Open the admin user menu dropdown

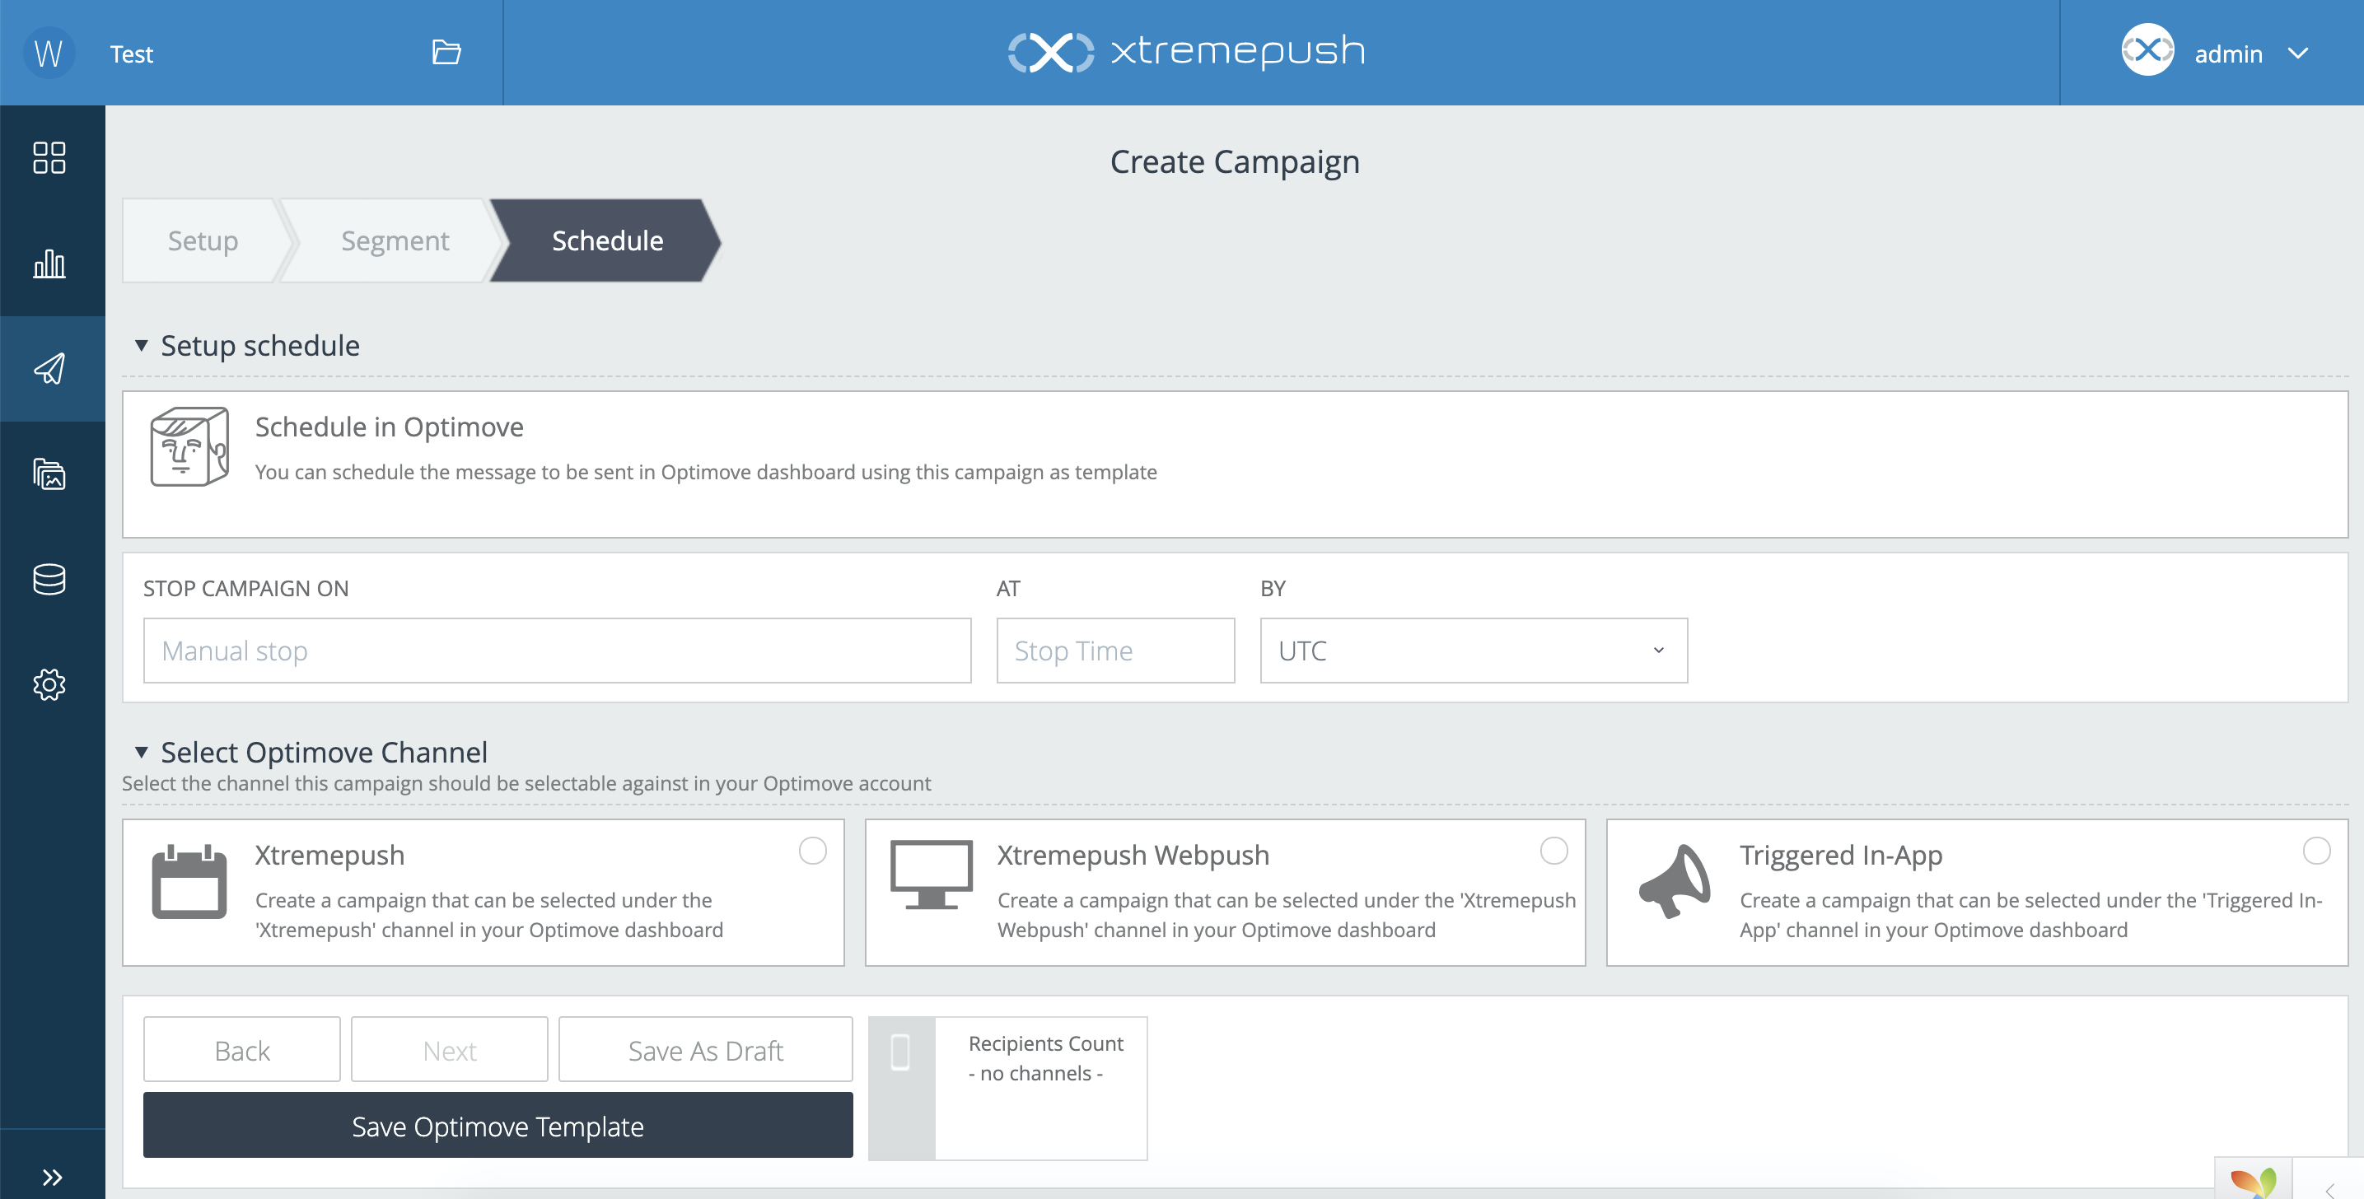pyautogui.click(x=2298, y=54)
